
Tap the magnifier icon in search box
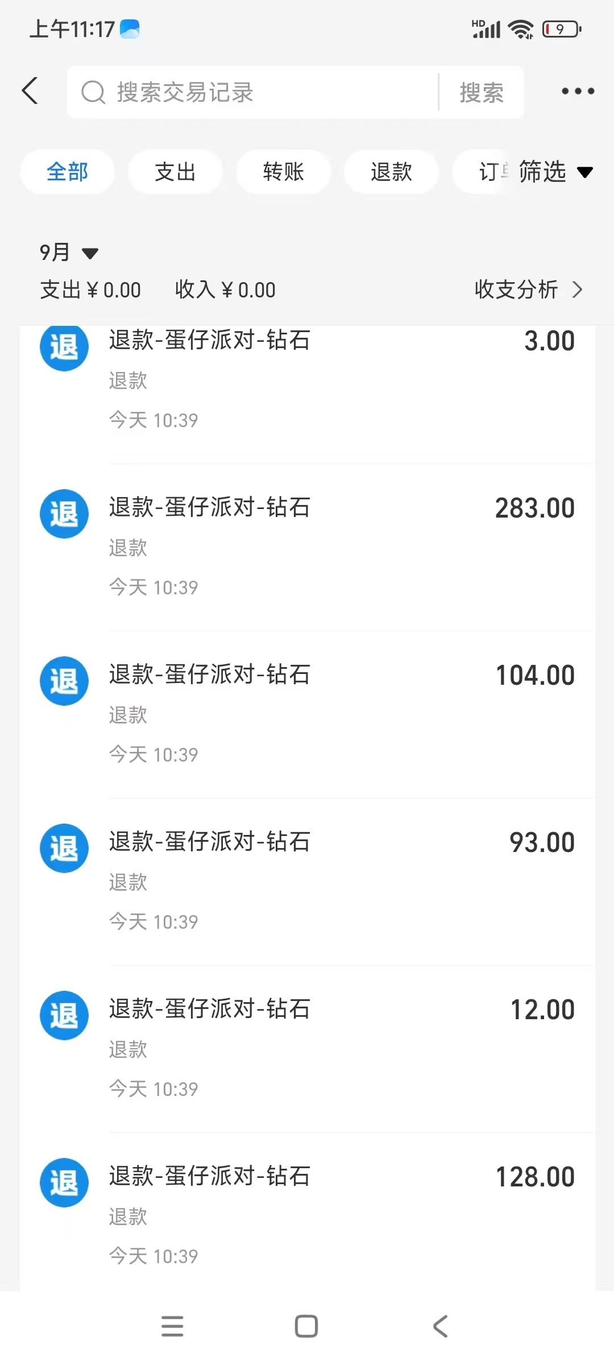point(93,92)
